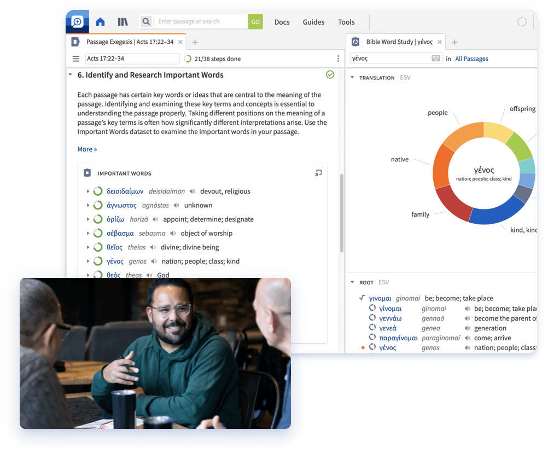
Task: Click the Bible Word Study tab's icon
Action: [x=355, y=42]
